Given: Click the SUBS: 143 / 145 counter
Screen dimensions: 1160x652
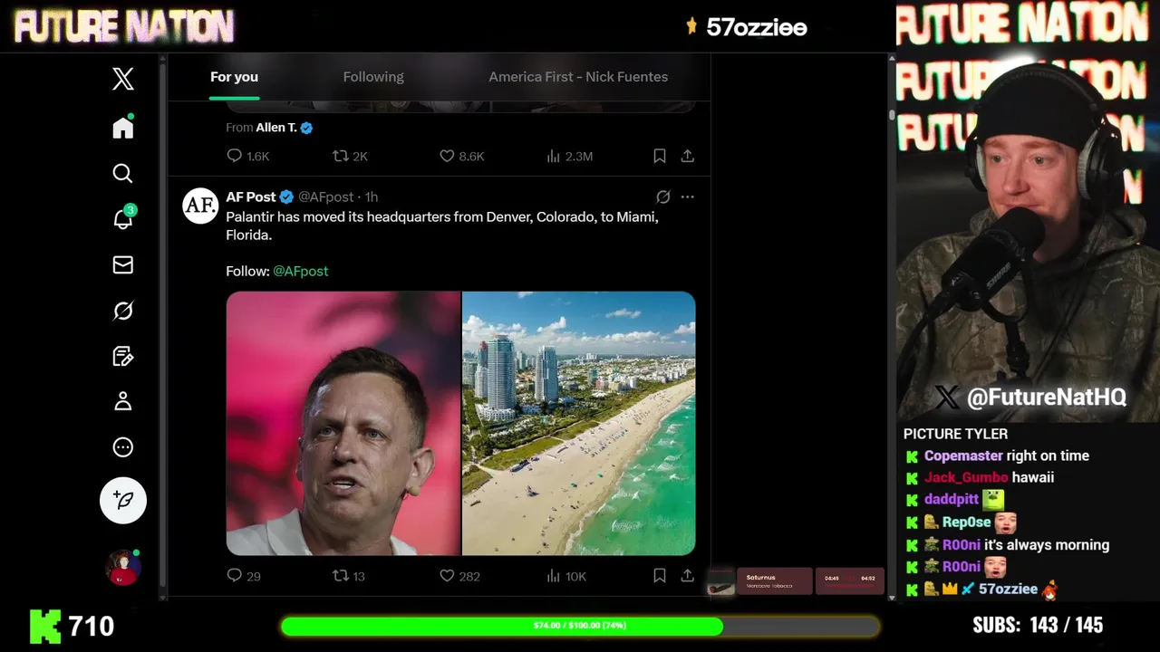Looking at the screenshot, I should coord(1038,625).
